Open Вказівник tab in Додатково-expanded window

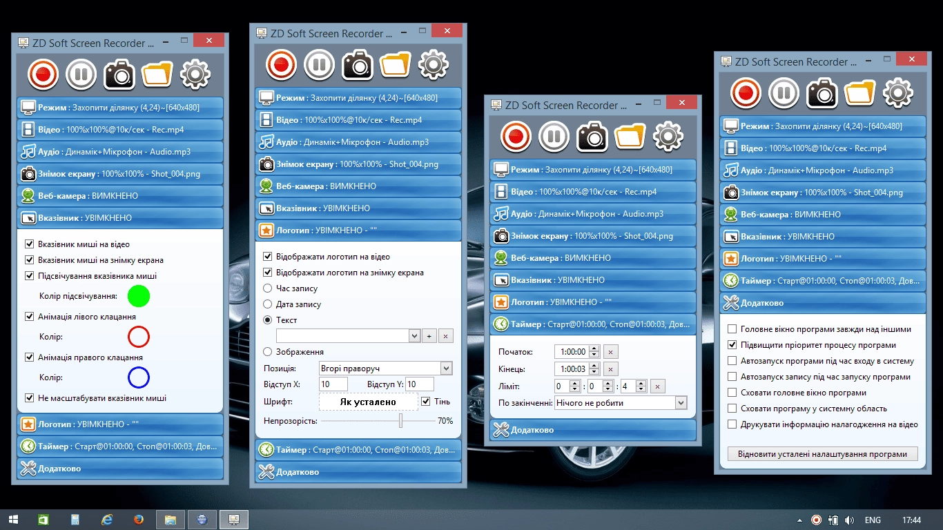pos(823,237)
